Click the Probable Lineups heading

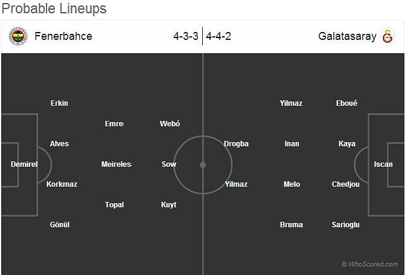coord(54,8)
